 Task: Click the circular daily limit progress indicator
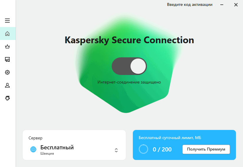(143, 149)
